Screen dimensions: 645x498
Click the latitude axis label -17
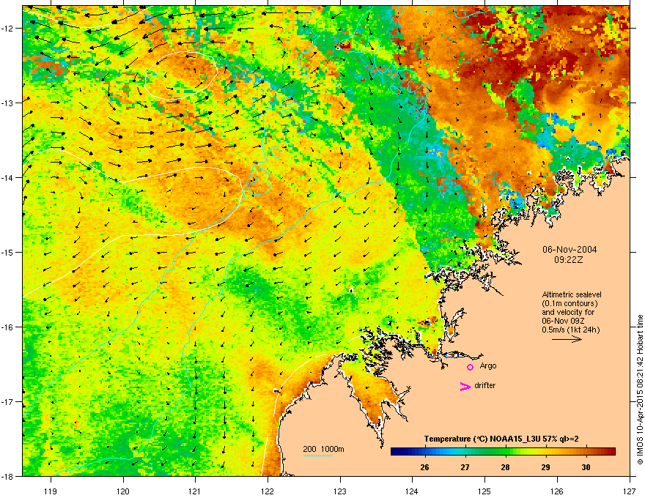tap(8, 401)
